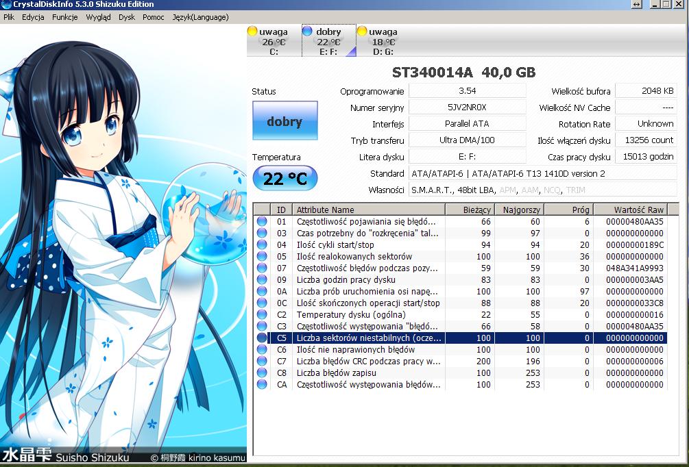
Task: Click status orb of attribute CA row
Action: coord(262,384)
